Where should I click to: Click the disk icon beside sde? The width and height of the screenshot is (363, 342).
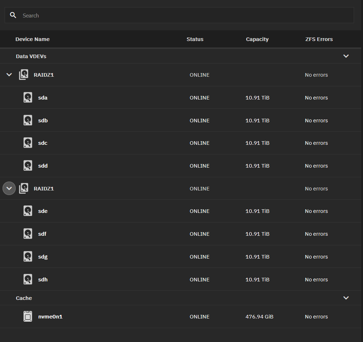[x=28, y=211]
